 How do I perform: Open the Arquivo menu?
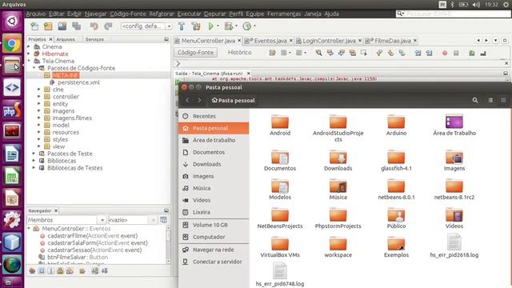(x=36, y=14)
